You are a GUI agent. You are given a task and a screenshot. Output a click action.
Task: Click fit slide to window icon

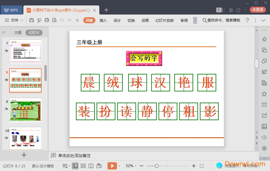(x=202, y=166)
